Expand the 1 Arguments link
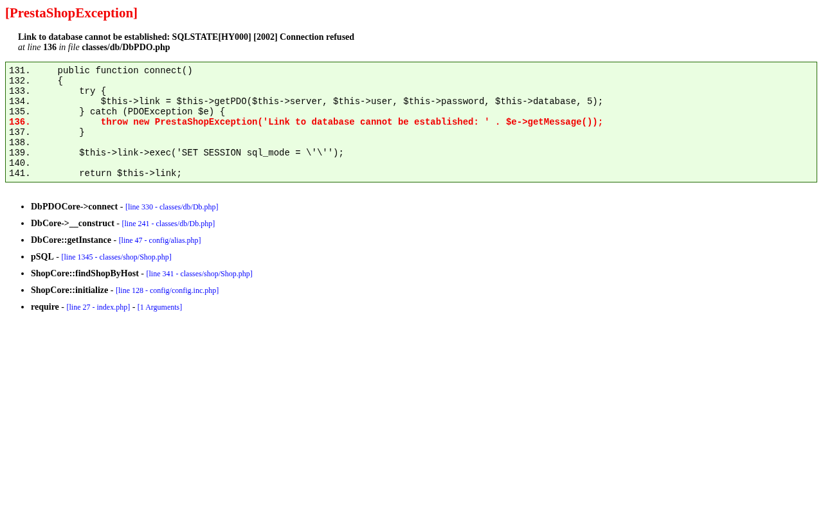 [x=159, y=307]
